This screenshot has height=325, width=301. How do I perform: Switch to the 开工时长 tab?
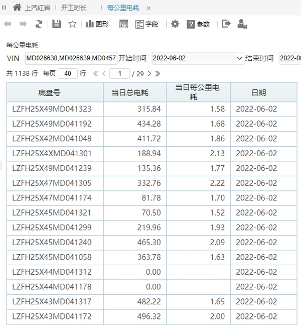[74, 8]
